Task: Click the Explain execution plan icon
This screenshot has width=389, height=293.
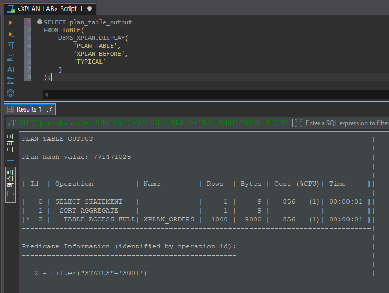Action: 11,57
